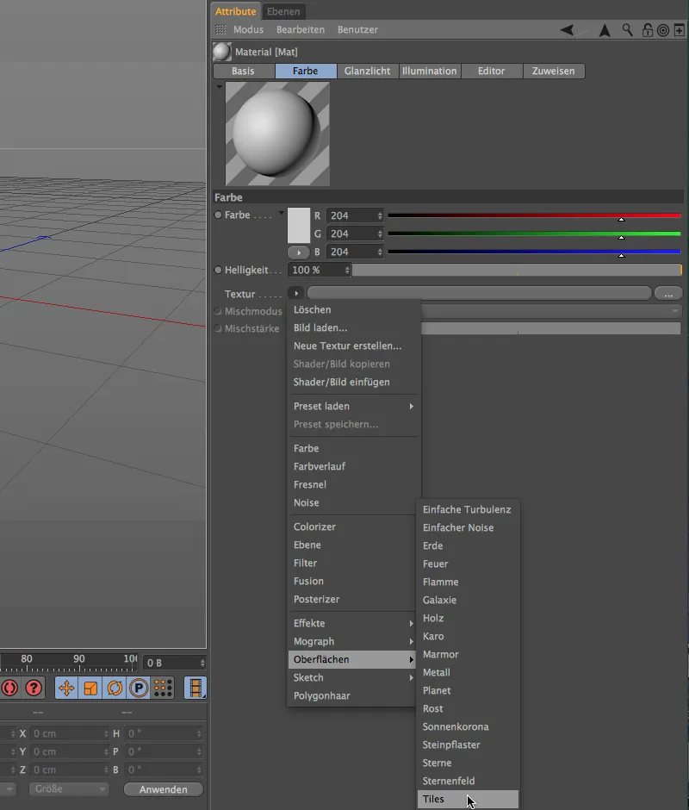Toggle the rotation circular arrows icon
Image resolution: width=689 pixels, height=810 pixels.
(x=115, y=688)
